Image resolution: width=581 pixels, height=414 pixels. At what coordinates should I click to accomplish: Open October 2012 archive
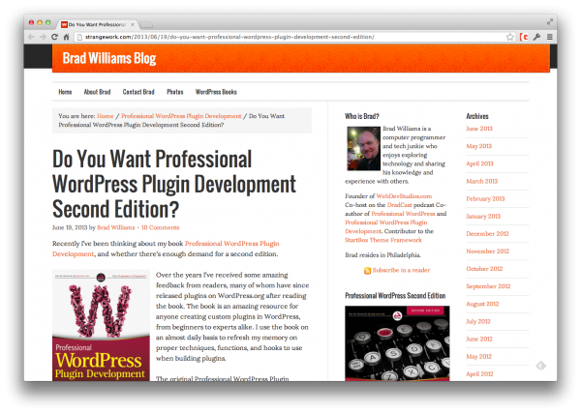coord(484,269)
